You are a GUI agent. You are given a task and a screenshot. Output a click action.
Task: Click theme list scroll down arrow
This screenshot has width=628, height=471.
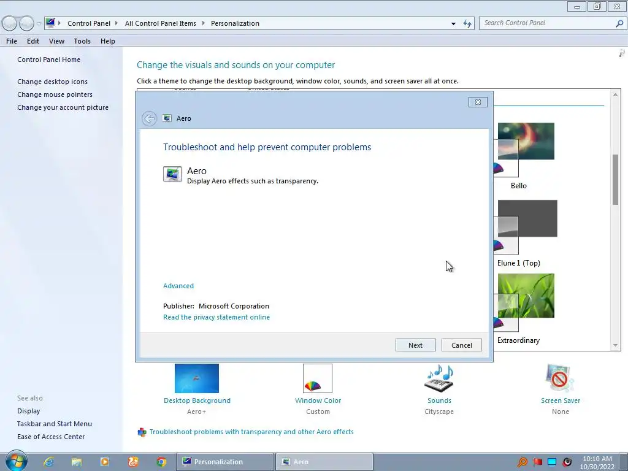[x=615, y=345]
